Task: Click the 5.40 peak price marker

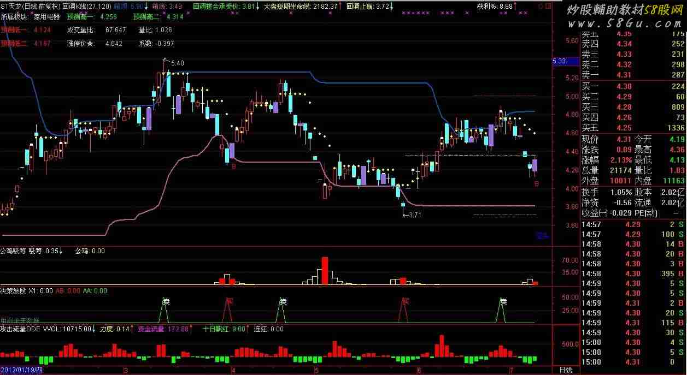Action: pos(177,63)
